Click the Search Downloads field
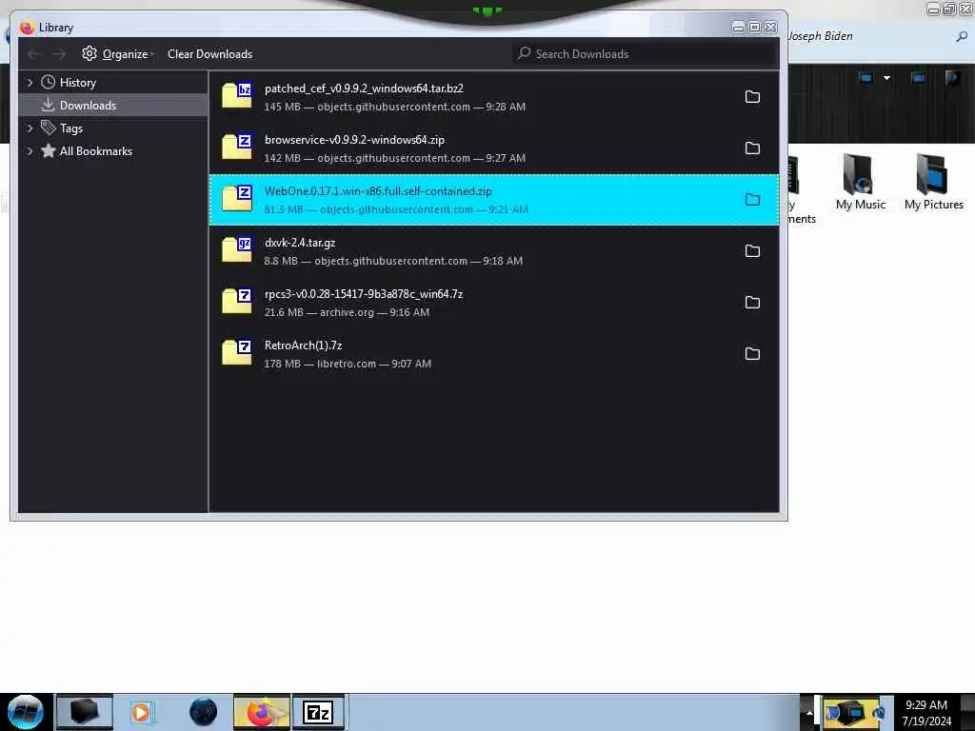The image size is (975, 731). click(645, 54)
